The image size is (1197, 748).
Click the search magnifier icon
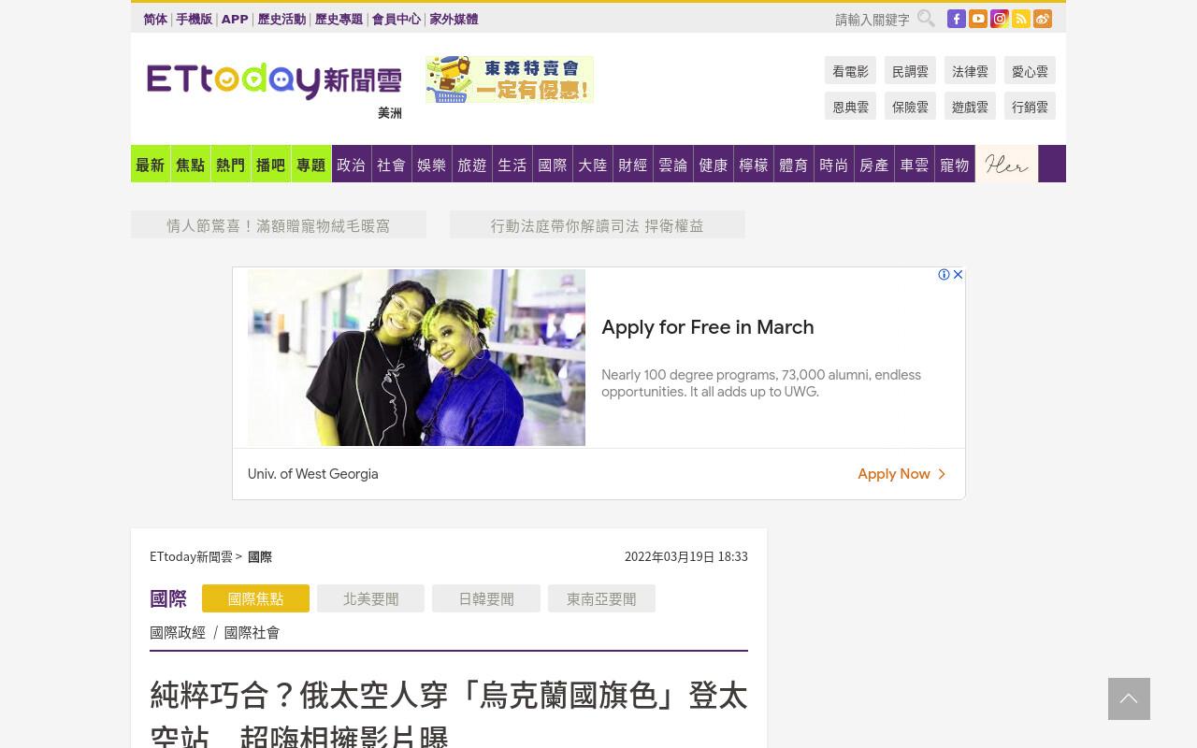(x=926, y=19)
